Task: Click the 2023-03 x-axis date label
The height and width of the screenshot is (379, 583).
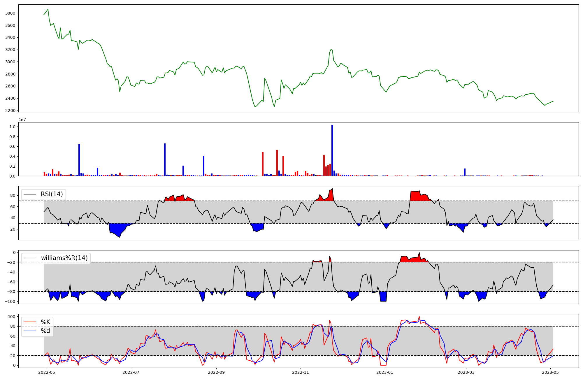Action: [466, 372]
